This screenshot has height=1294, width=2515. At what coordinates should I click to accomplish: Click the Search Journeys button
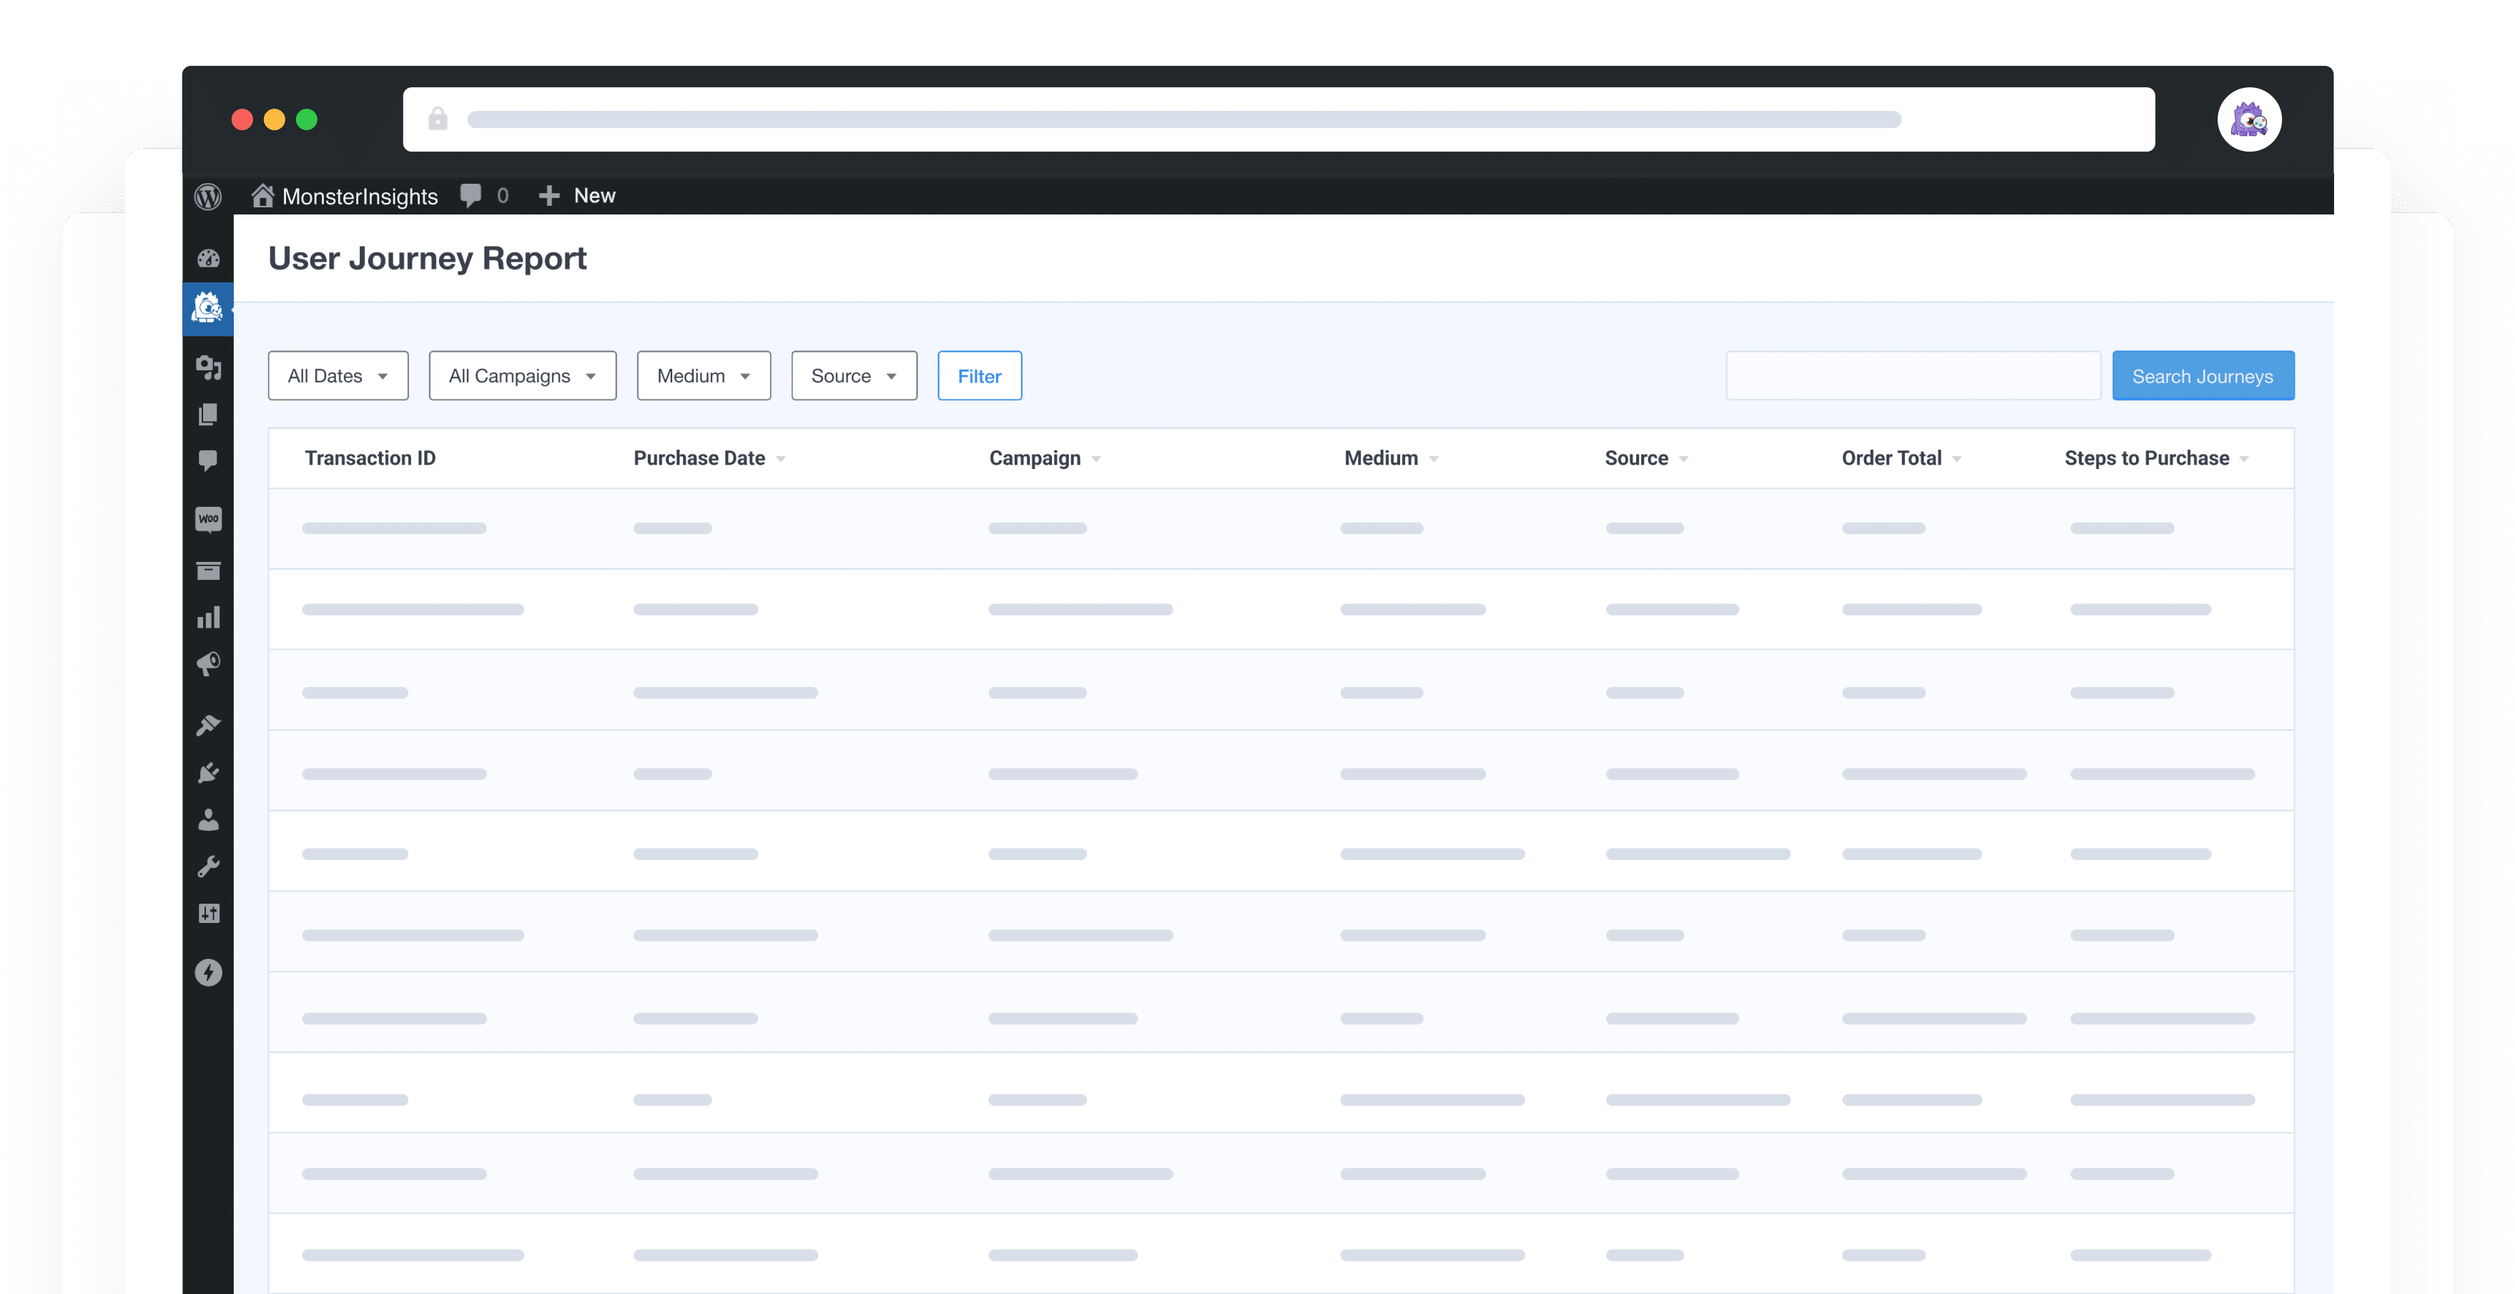2202,376
